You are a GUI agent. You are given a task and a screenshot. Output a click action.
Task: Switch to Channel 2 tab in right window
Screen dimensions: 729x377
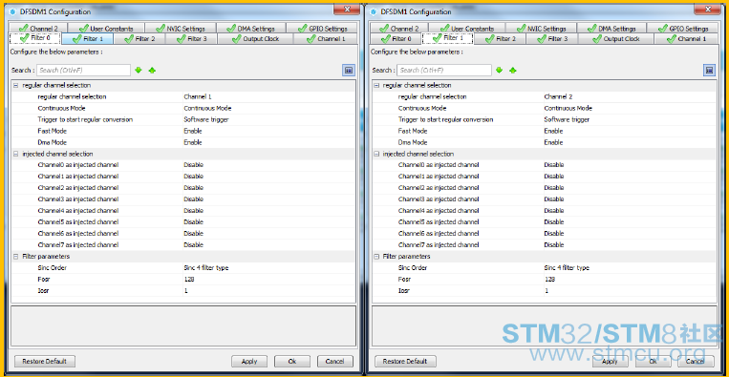399,29
